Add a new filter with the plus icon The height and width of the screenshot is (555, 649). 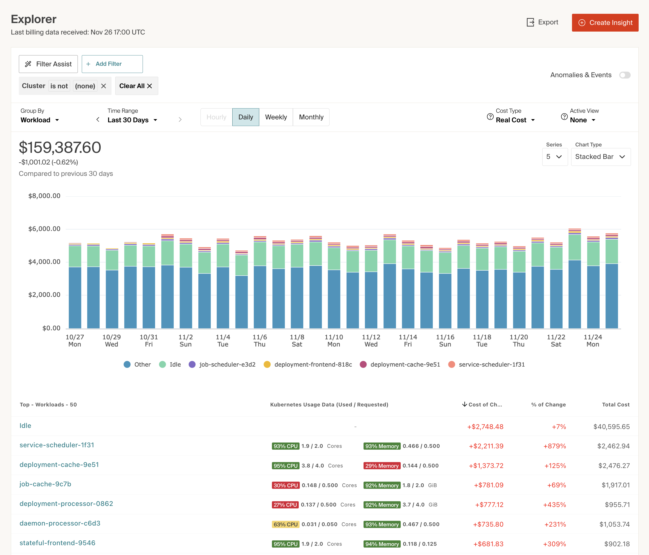[89, 64]
